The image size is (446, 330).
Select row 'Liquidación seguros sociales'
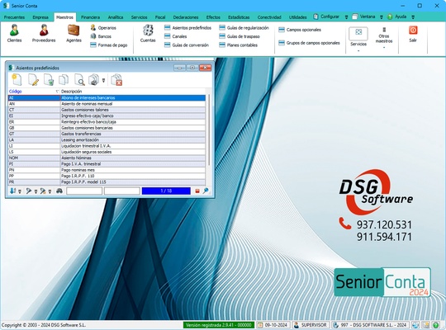(107, 152)
